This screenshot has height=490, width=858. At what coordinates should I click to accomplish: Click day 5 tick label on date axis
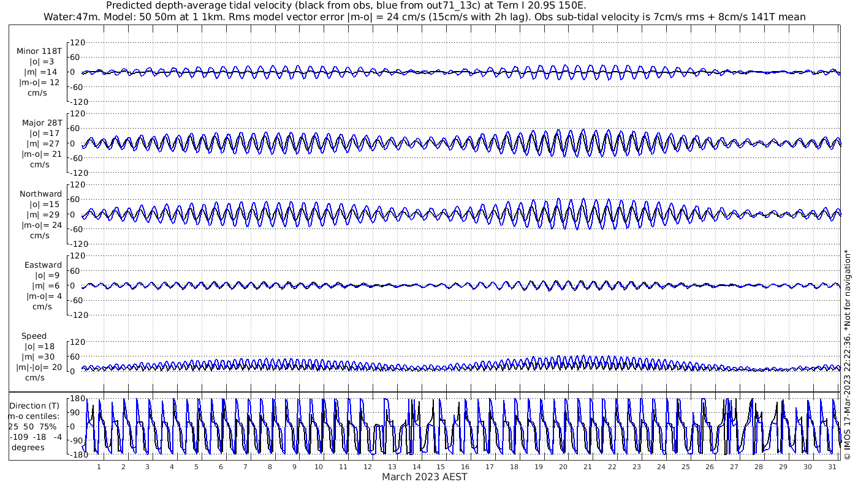[196, 467]
